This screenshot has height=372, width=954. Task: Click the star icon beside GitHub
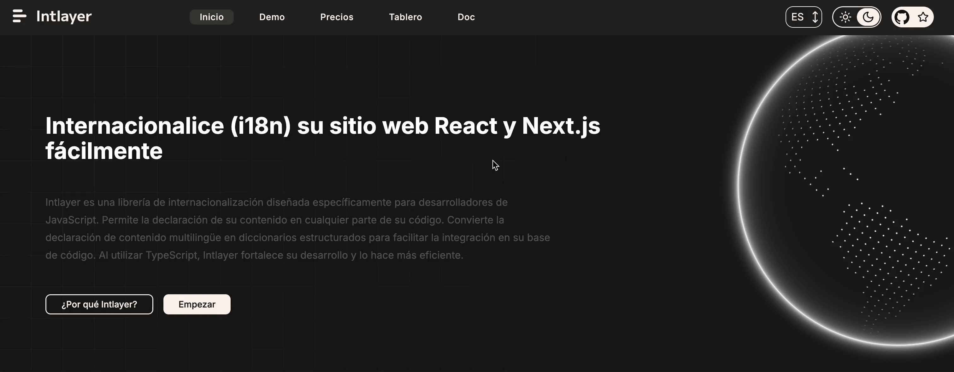click(x=923, y=17)
